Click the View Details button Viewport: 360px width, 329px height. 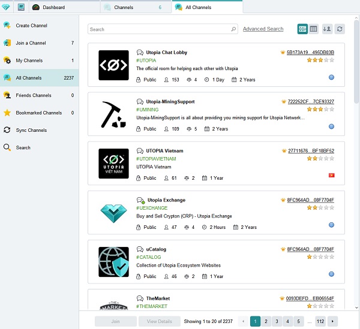[160, 321]
